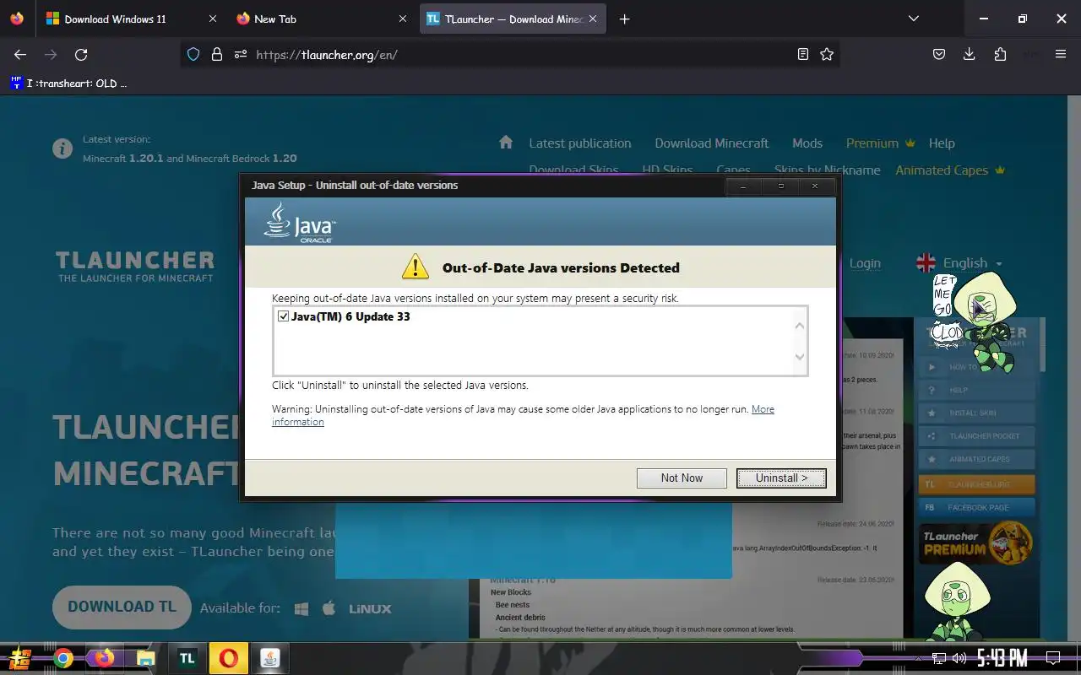1081x675 pixels.
Task: Click the TLAUNCHER POCKET sidebar item
Action: click(975, 436)
